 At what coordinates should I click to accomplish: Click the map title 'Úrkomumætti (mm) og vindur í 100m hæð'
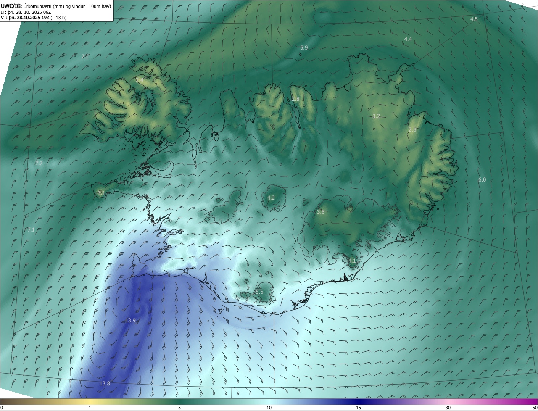click(x=66, y=6)
